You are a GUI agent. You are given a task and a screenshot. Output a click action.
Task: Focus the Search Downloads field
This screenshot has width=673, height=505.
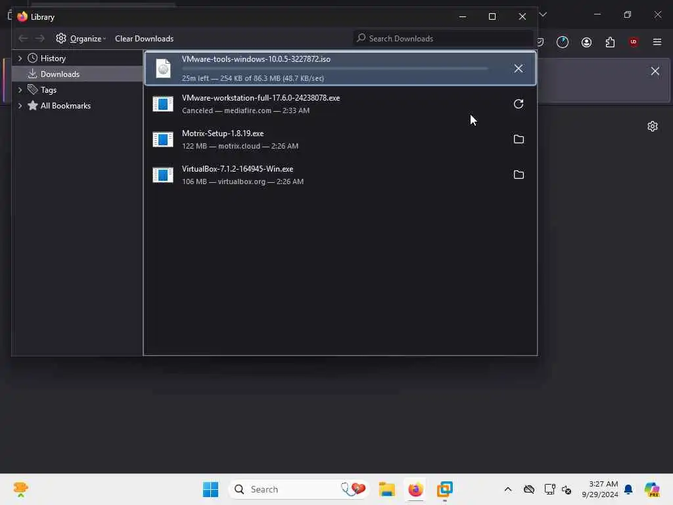443,39
